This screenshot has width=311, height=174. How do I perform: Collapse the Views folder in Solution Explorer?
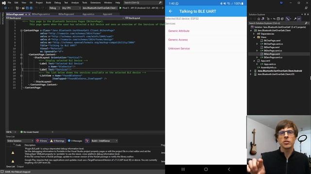click(254, 37)
